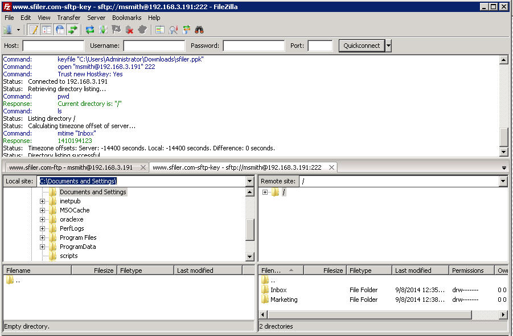Click the Local site path field
Viewport: 513px width, 336px height.
(141, 181)
